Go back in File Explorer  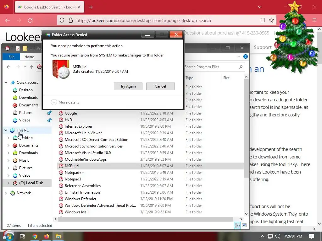(8, 67)
